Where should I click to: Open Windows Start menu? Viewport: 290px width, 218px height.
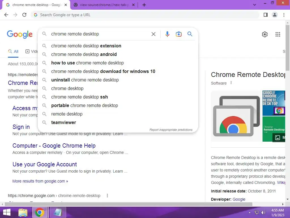tap(7, 212)
